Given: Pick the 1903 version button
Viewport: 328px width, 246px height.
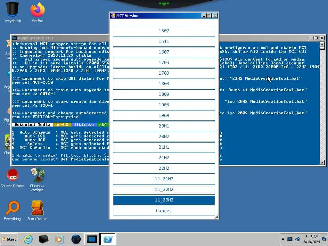Looking at the screenshot, I should (x=164, y=105).
